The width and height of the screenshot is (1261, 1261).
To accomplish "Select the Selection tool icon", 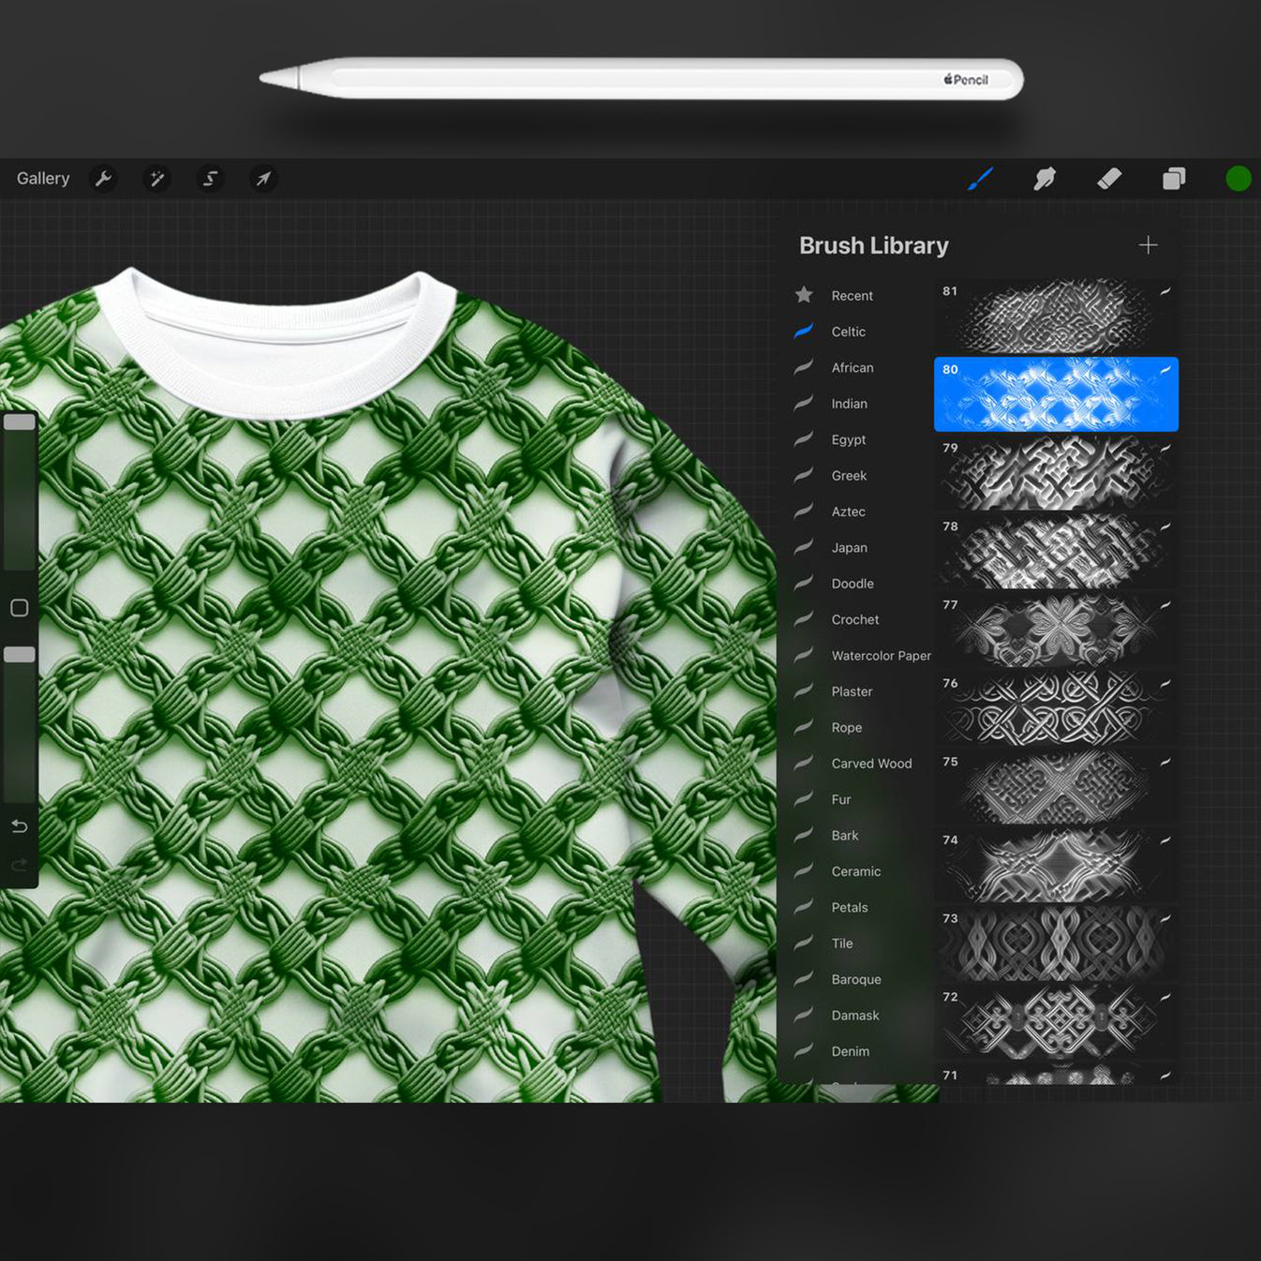I will point(210,179).
